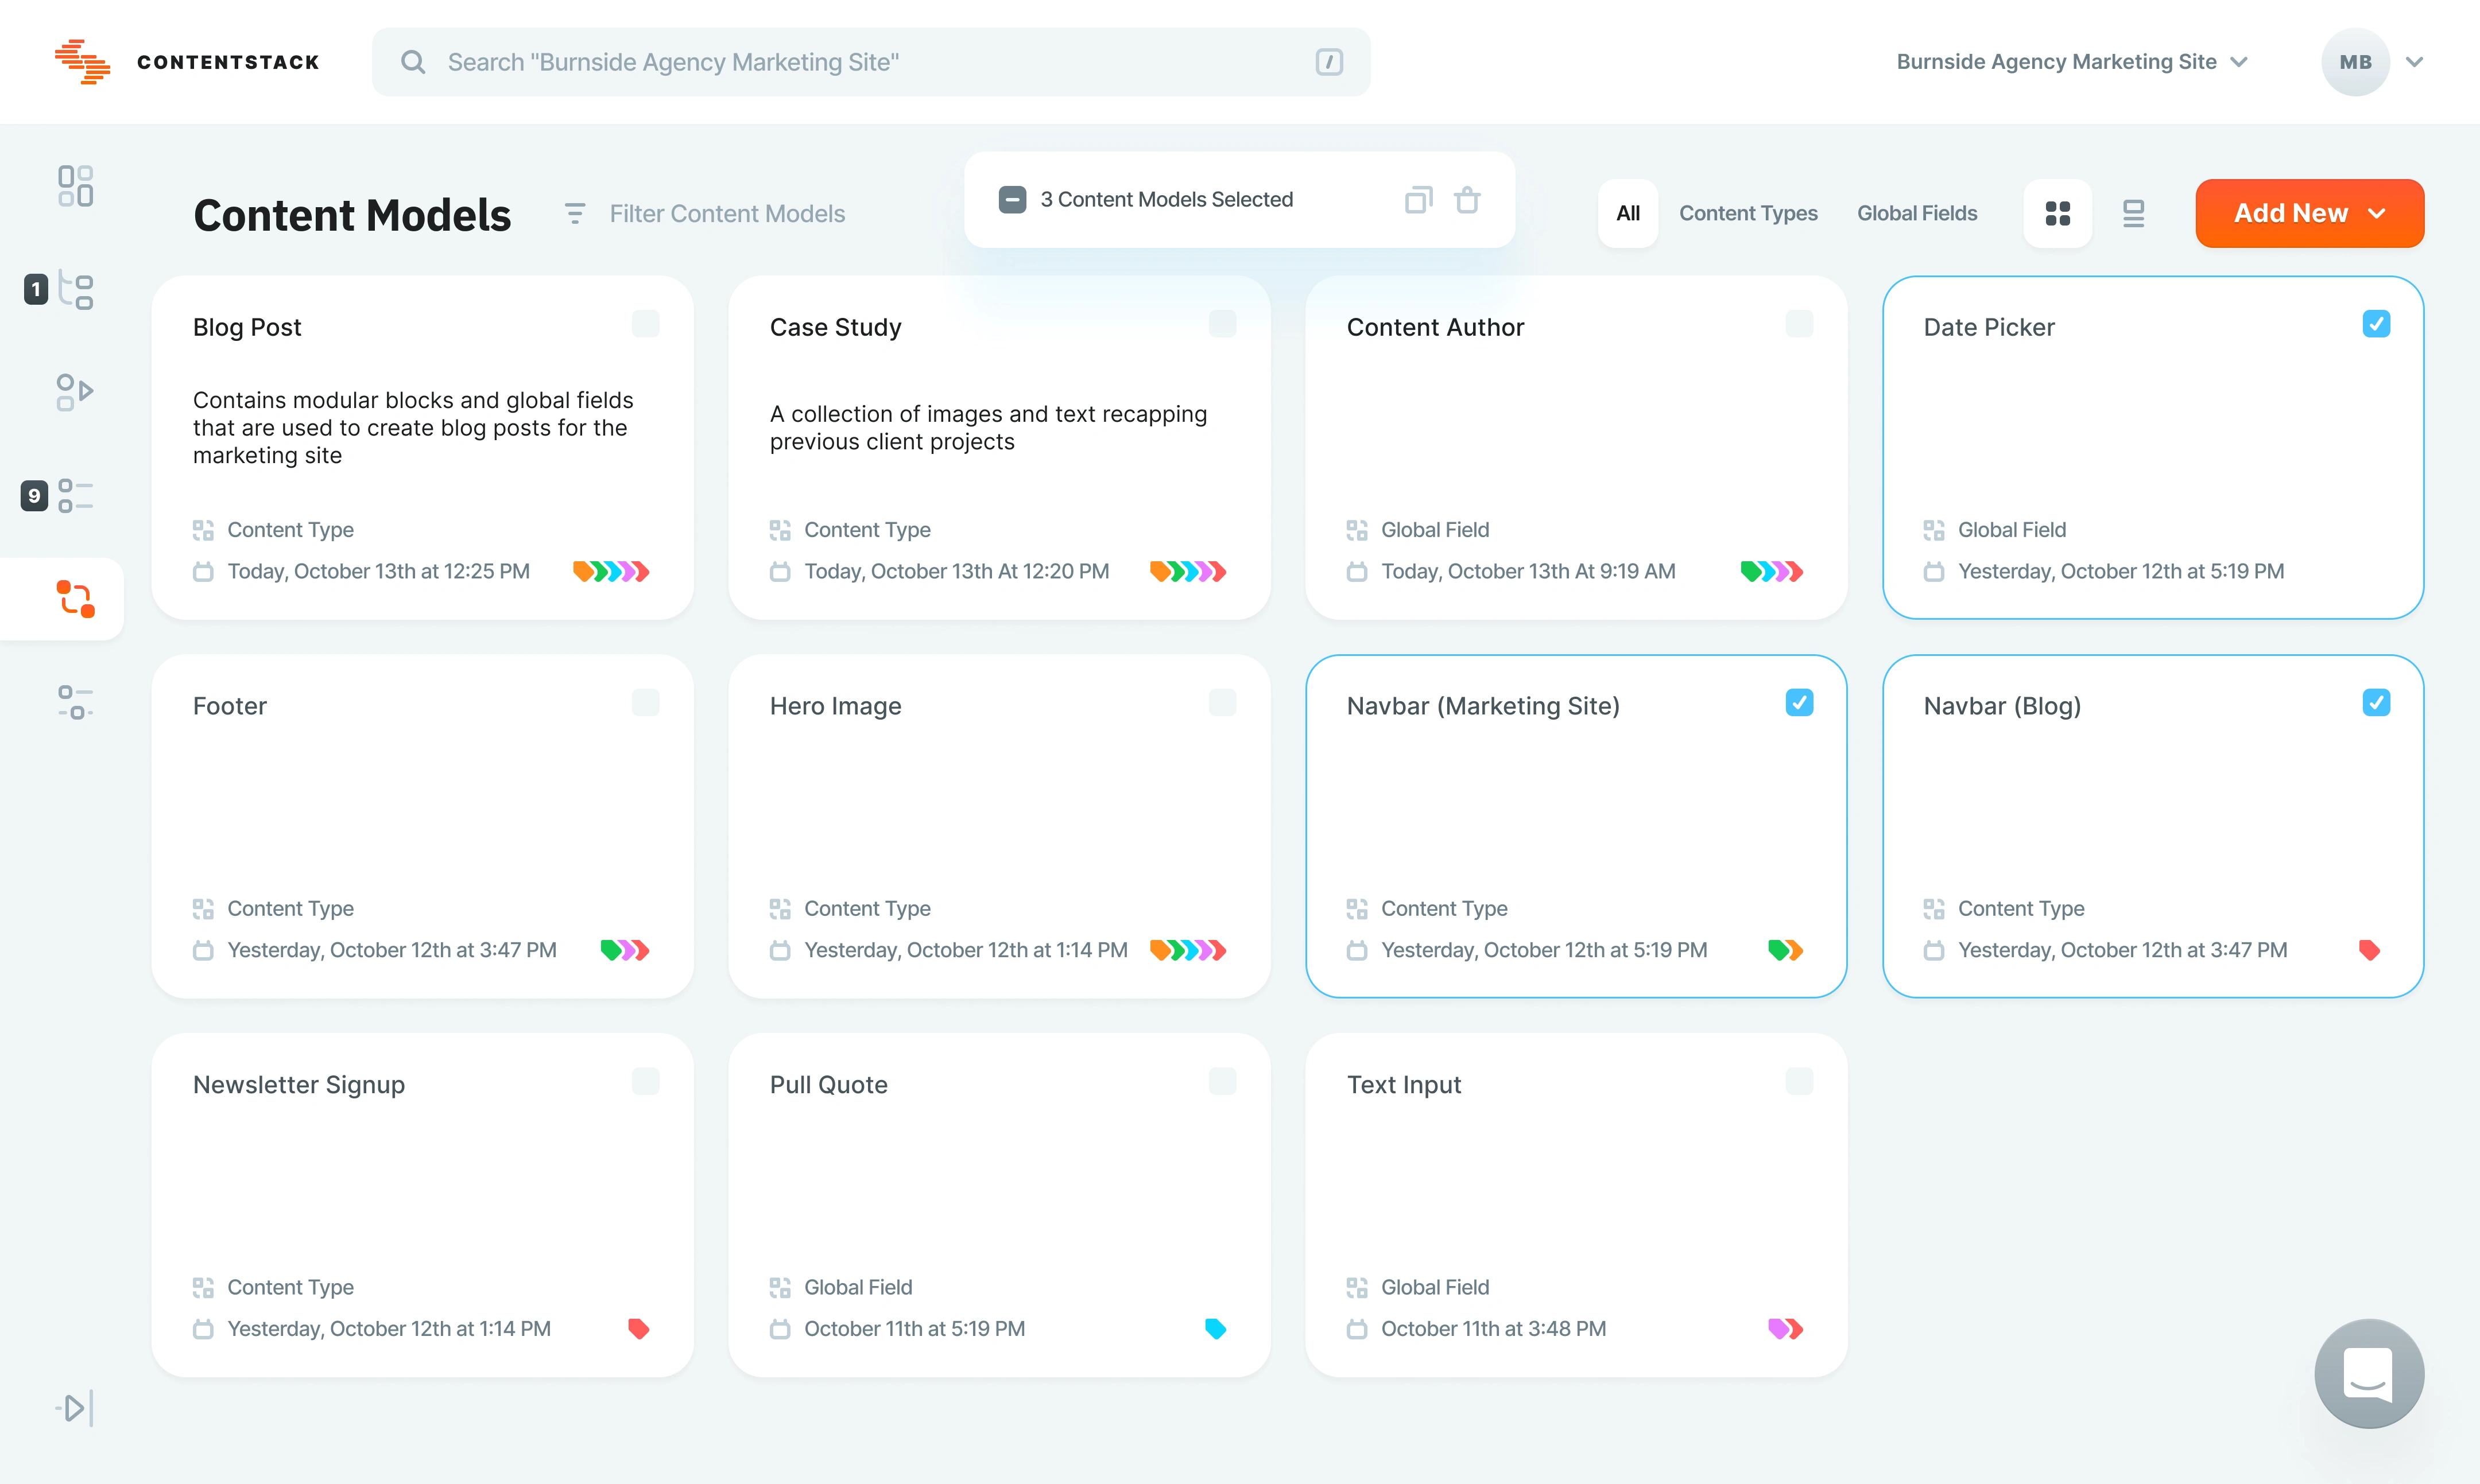This screenshot has width=2480, height=1484.
Task: Open the Case Study content model
Action: pyautogui.click(x=835, y=327)
